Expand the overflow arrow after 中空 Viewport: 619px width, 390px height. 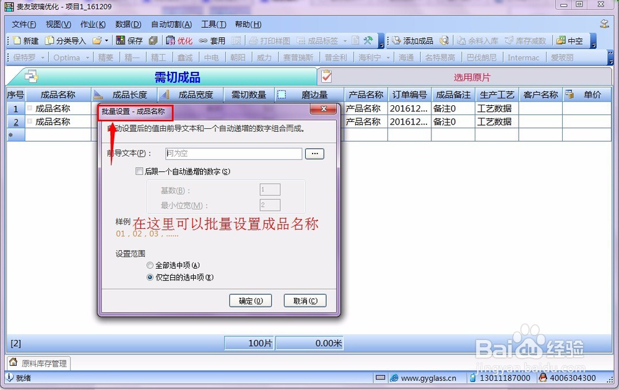(594, 41)
